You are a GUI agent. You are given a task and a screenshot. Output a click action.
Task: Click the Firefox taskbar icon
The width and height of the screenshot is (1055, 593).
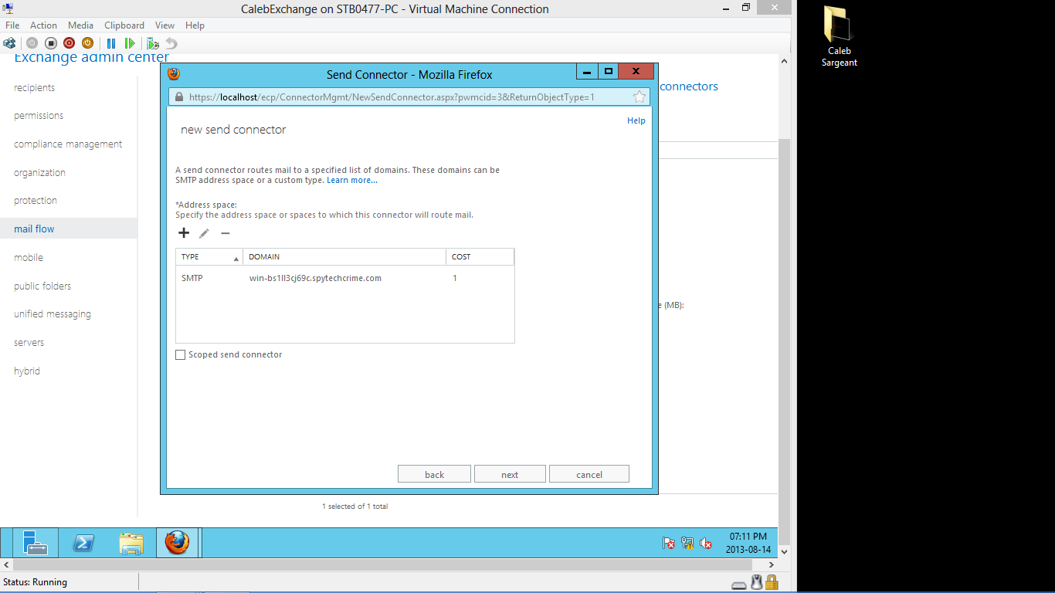pyautogui.click(x=177, y=543)
